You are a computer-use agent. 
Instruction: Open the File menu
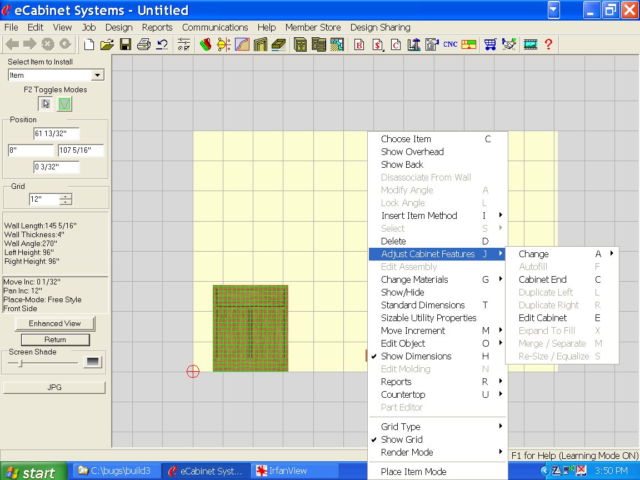pos(11,27)
